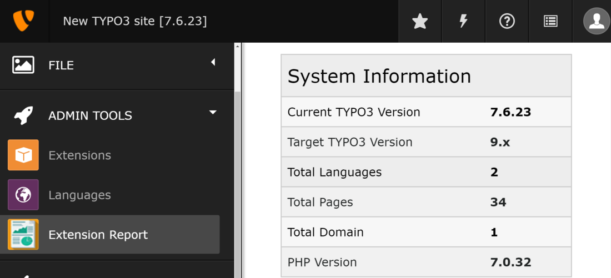Open the help question mark icon

click(x=507, y=21)
